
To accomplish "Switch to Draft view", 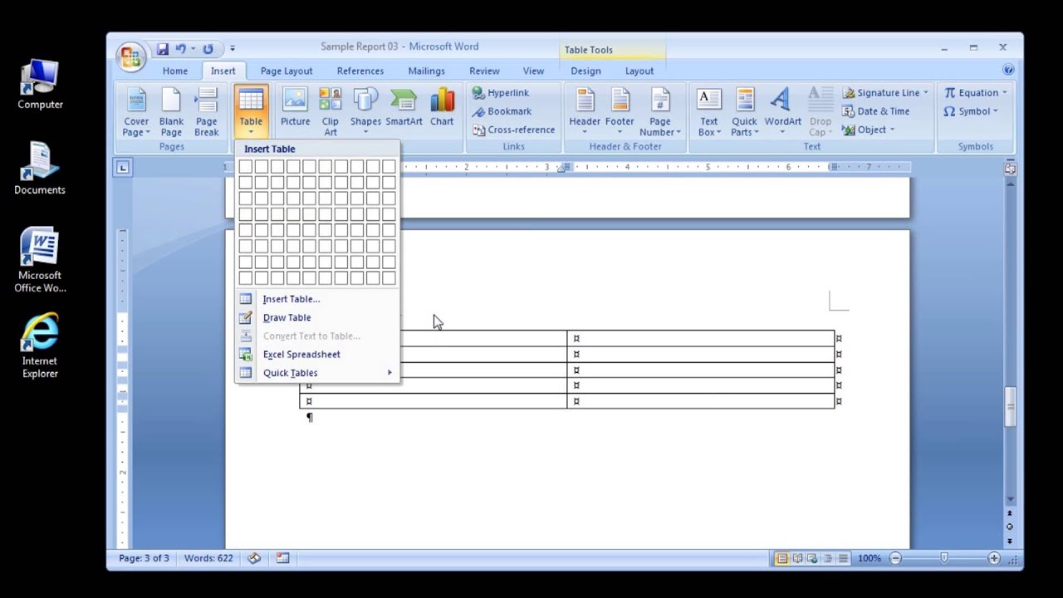I will click(844, 558).
